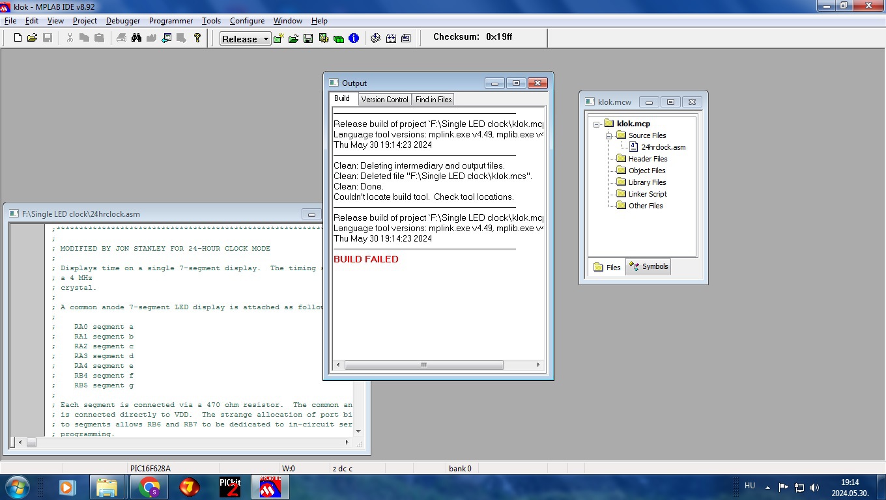Click the Windows Start button
Image resolution: width=886 pixels, height=500 pixels.
coord(17,487)
